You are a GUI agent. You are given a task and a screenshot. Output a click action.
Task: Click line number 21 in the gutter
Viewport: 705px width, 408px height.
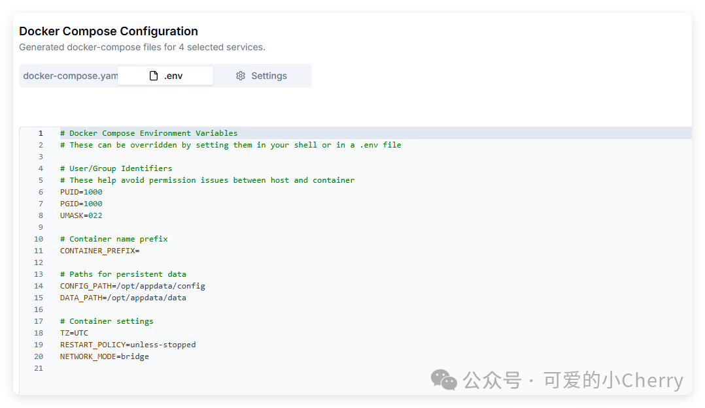tap(39, 368)
